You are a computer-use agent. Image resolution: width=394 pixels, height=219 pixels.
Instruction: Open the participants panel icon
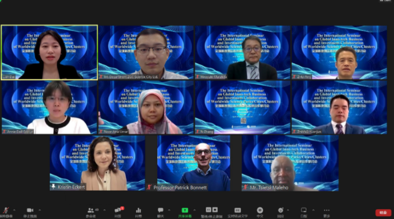tap(91, 210)
